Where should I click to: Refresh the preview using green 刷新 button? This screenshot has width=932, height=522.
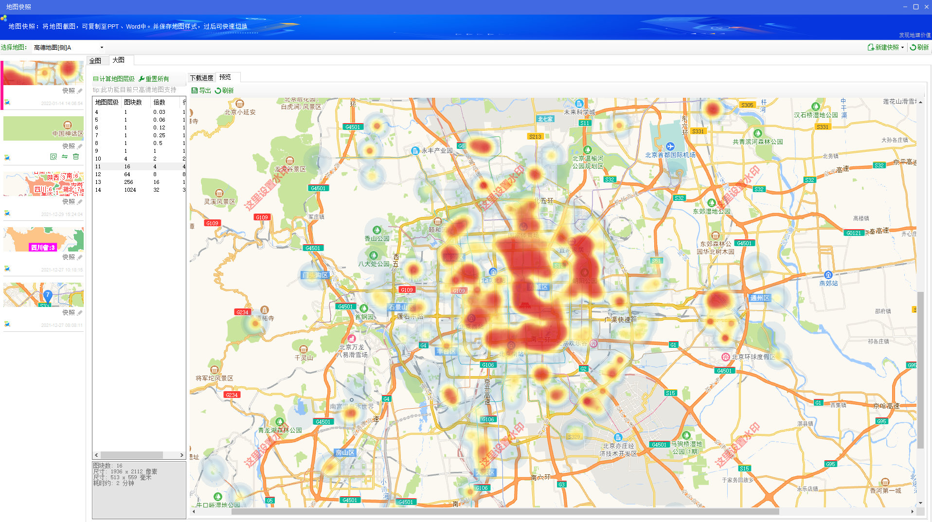(224, 90)
